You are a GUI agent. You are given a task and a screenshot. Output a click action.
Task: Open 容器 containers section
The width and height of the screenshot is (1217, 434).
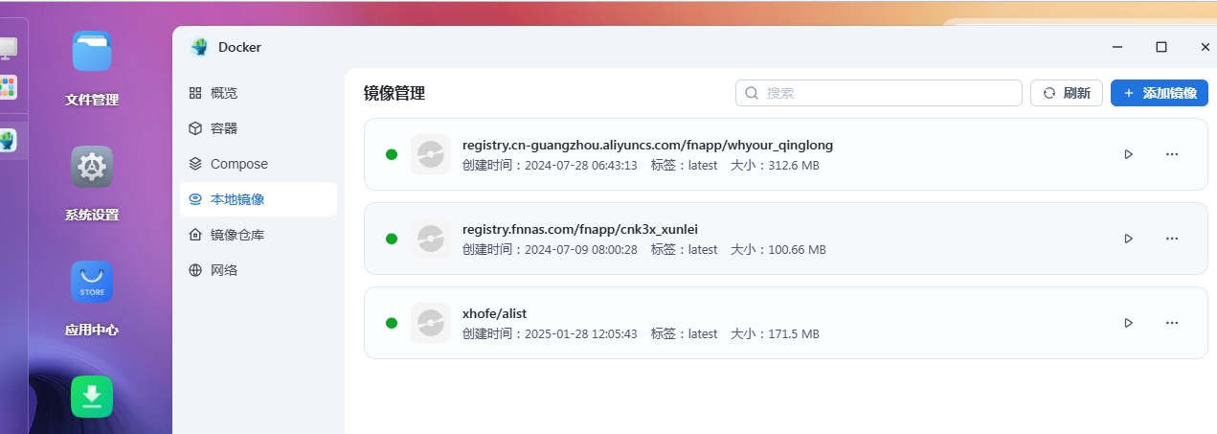point(259,128)
